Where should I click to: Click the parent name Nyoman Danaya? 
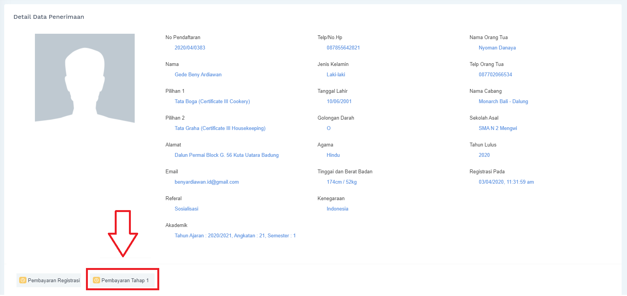click(497, 48)
